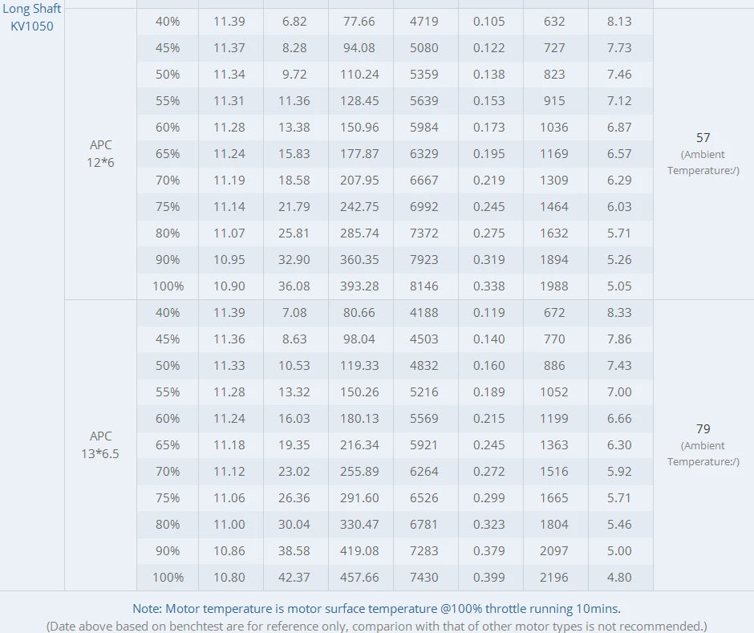The image size is (754, 633).
Task: Select the APC 12*6 propeller cell
Action: pos(101,153)
